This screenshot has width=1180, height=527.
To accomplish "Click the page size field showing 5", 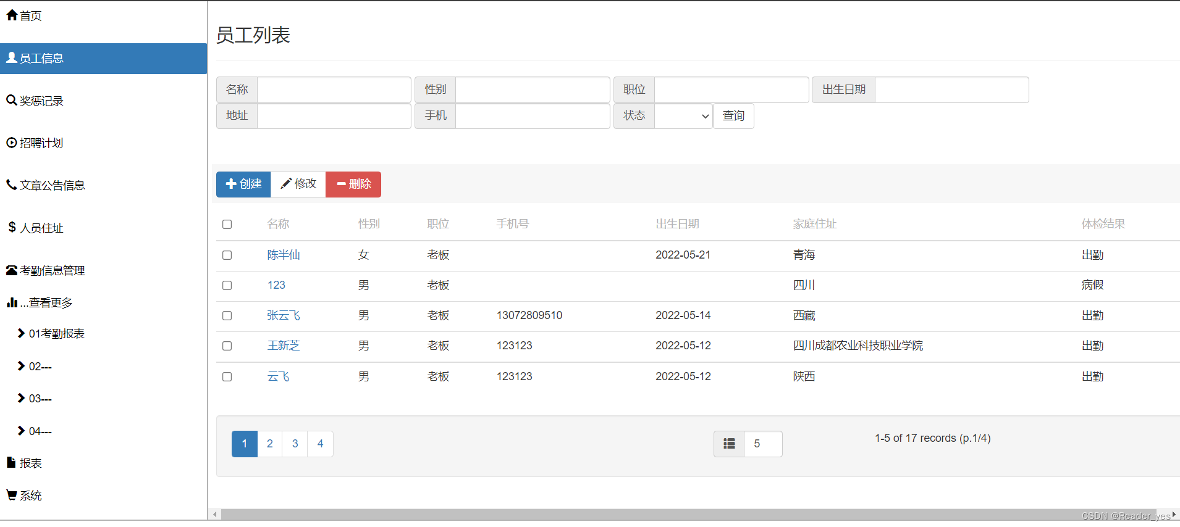I will click(764, 444).
